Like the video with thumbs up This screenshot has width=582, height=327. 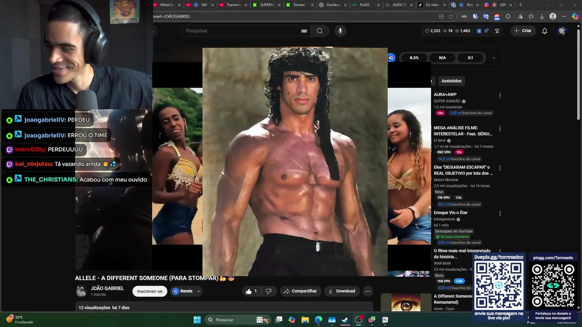(x=249, y=291)
